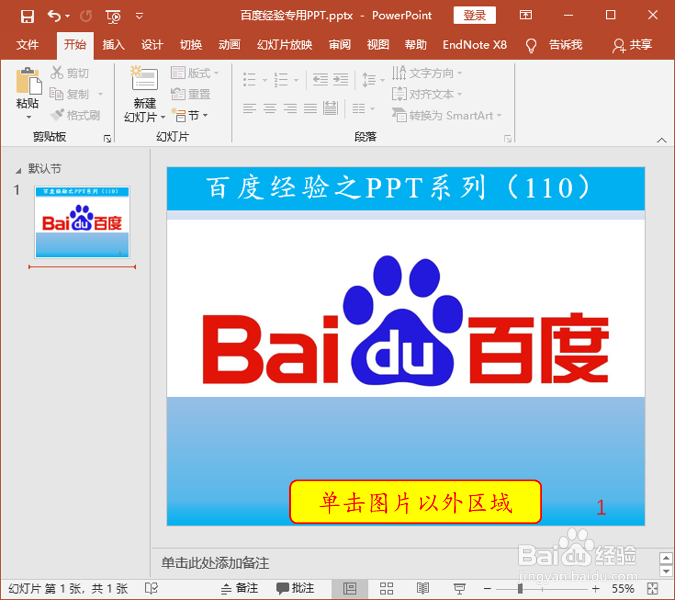Switch to the 幻灯片放映 tab
Screen dimensions: 675x600
[285, 45]
